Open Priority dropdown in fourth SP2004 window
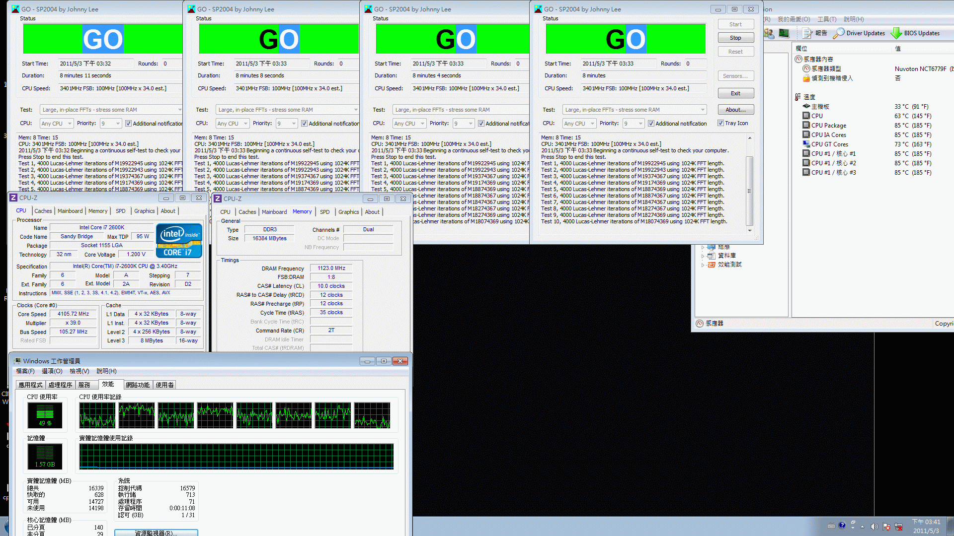Image resolution: width=954 pixels, height=536 pixels. tap(633, 124)
